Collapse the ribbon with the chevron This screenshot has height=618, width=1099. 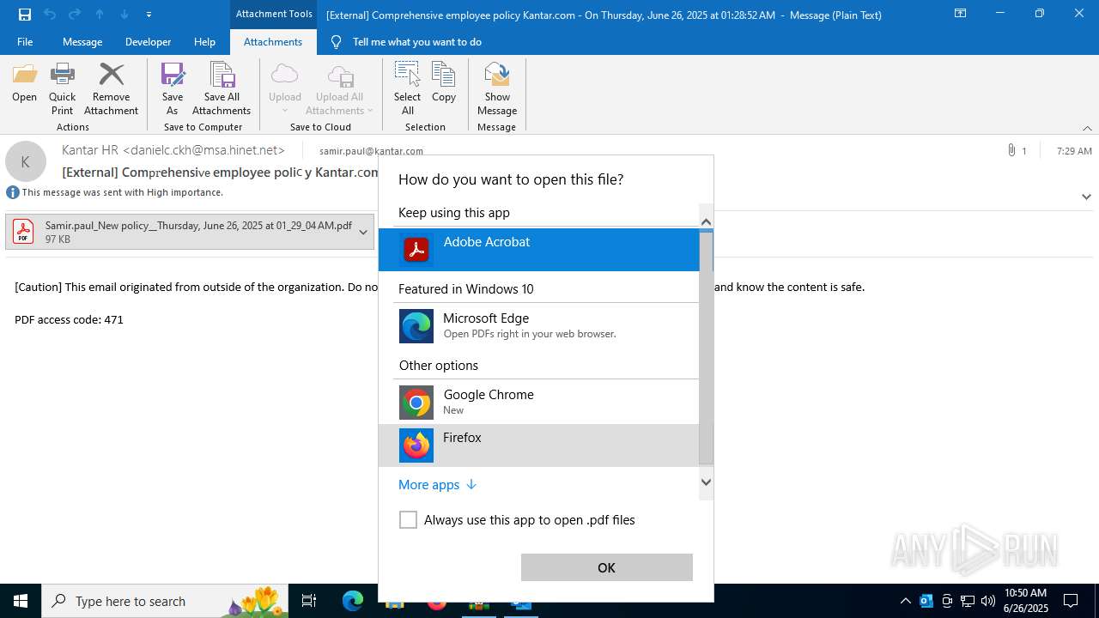(x=1087, y=128)
